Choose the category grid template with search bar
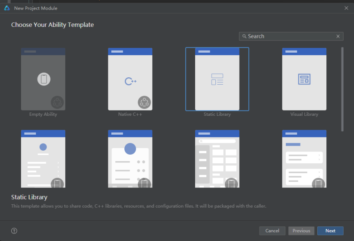The width and height of the screenshot is (354, 241). [217, 159]
